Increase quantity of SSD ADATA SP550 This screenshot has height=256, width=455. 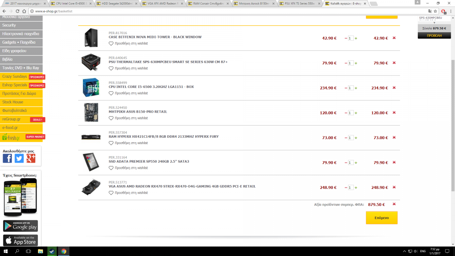pyautogui.click(x=356, y=163)
